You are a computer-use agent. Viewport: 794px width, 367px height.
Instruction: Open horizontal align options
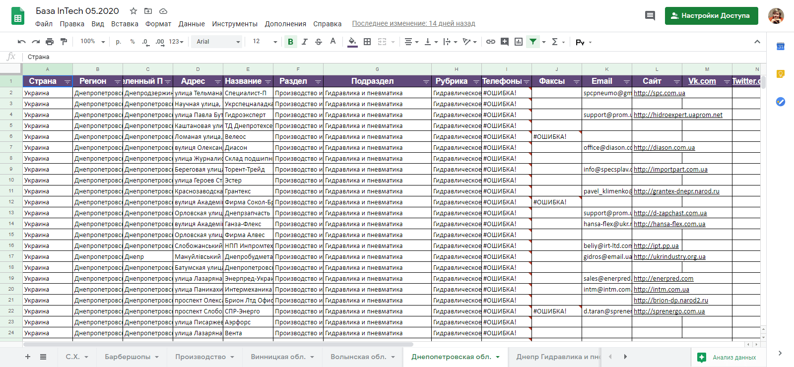[x=411, y=42]
